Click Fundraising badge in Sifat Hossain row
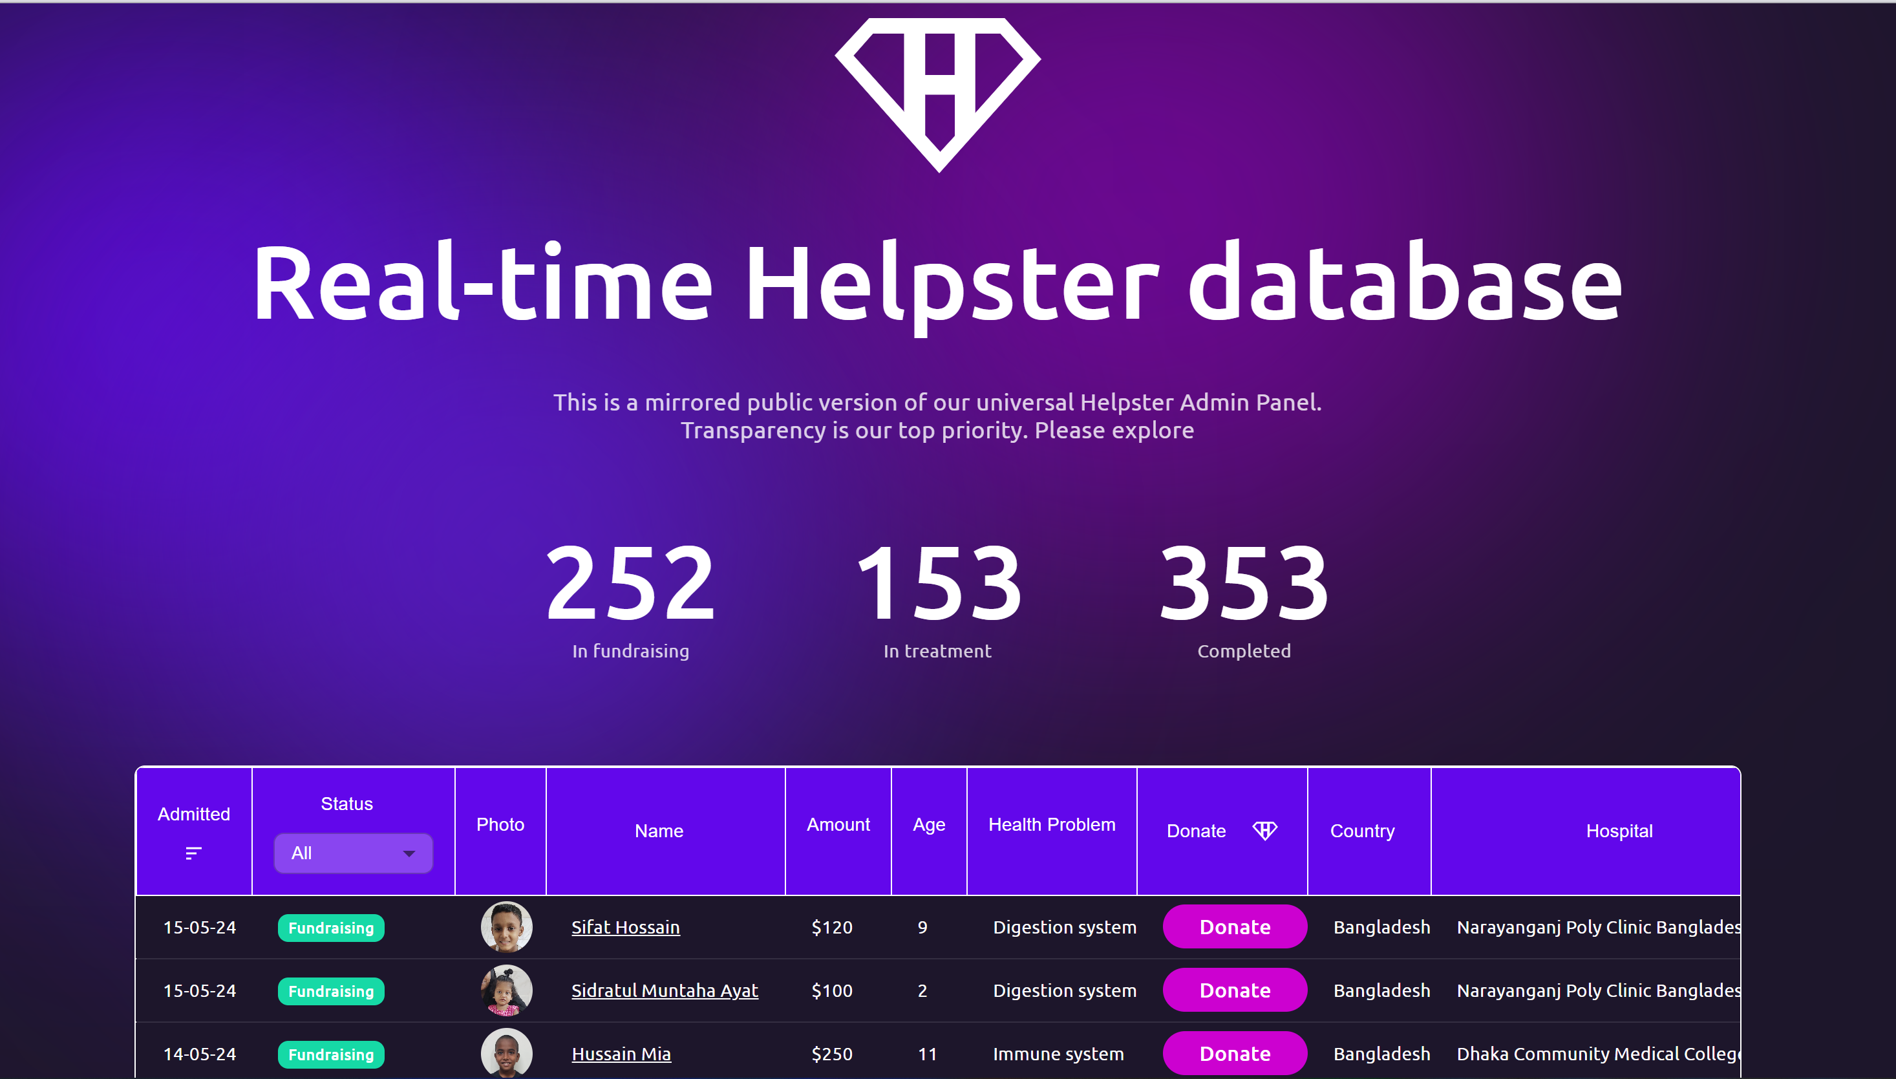 (x=331, y=928)
